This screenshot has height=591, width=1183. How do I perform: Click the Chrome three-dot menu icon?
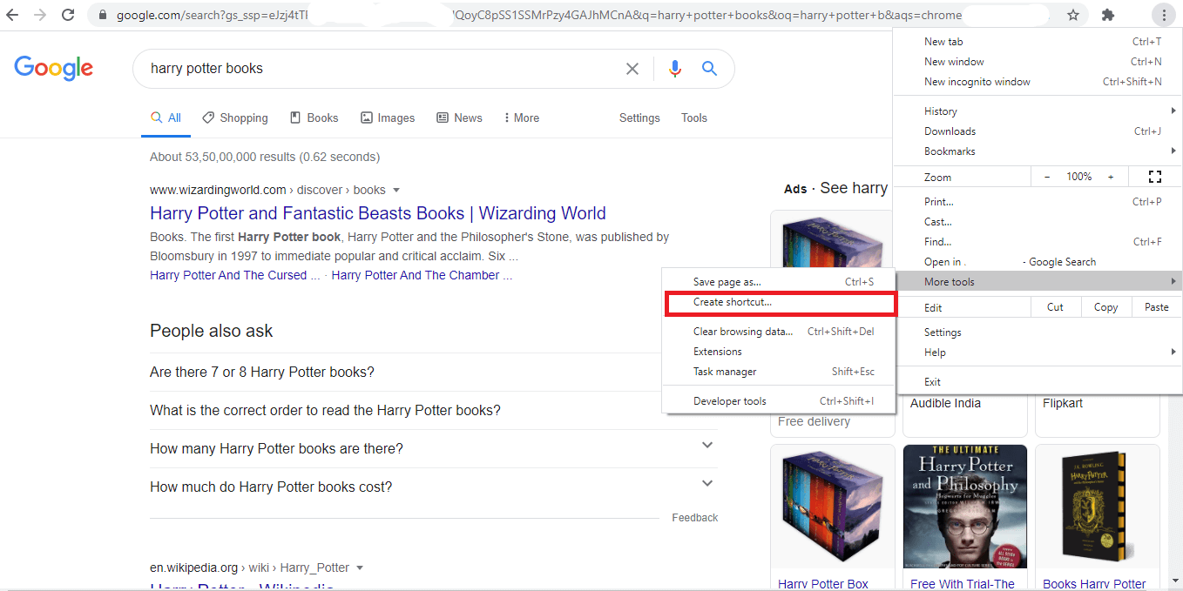pos(1164,15)
